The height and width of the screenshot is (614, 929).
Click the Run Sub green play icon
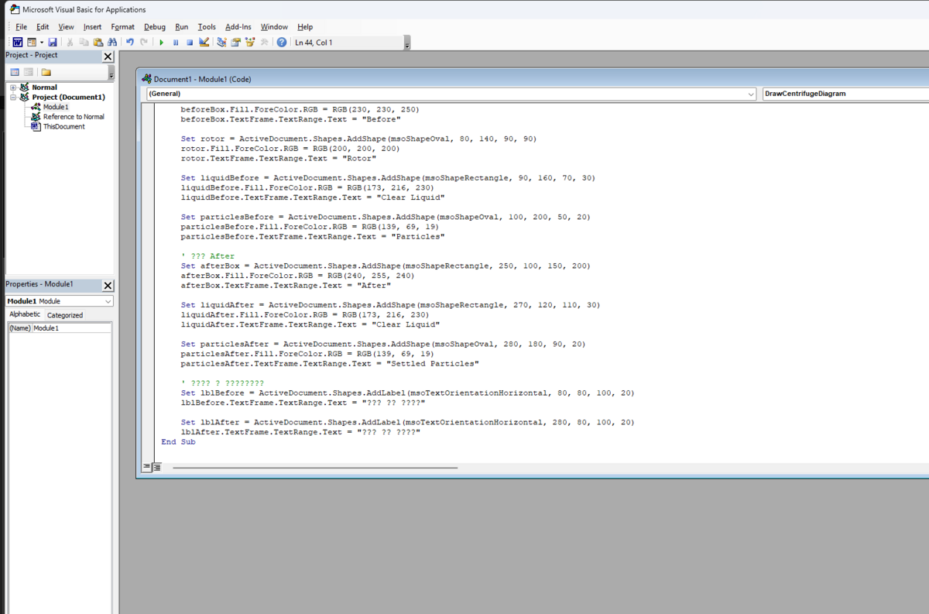tap(162, 43)
